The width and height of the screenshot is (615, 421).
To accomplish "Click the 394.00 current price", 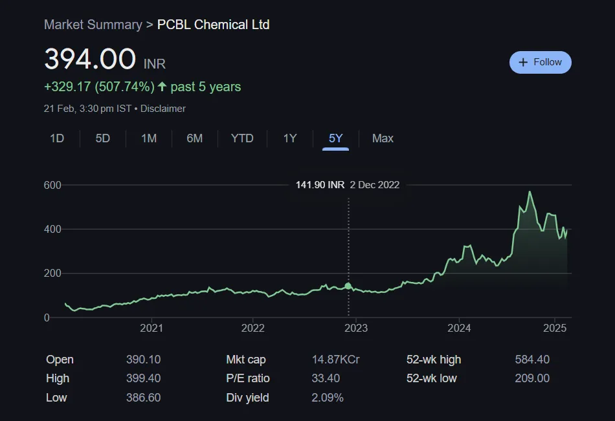I will 90,59.
